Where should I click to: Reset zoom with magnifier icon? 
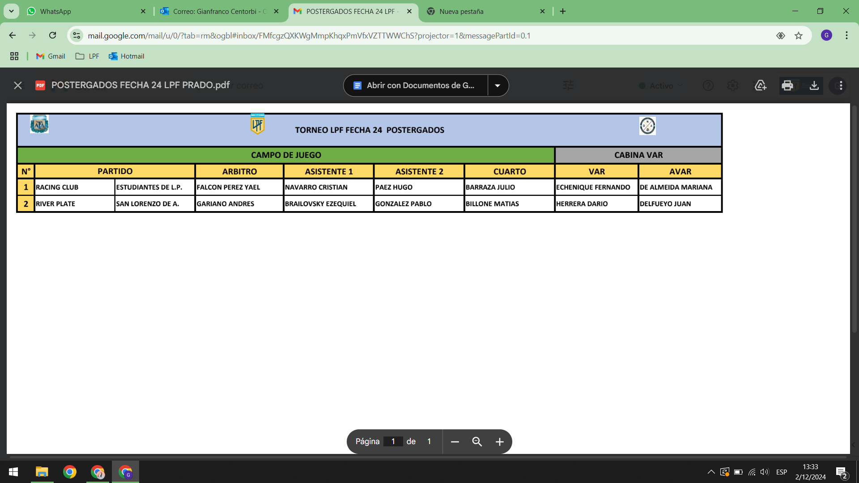pos(477,442)
